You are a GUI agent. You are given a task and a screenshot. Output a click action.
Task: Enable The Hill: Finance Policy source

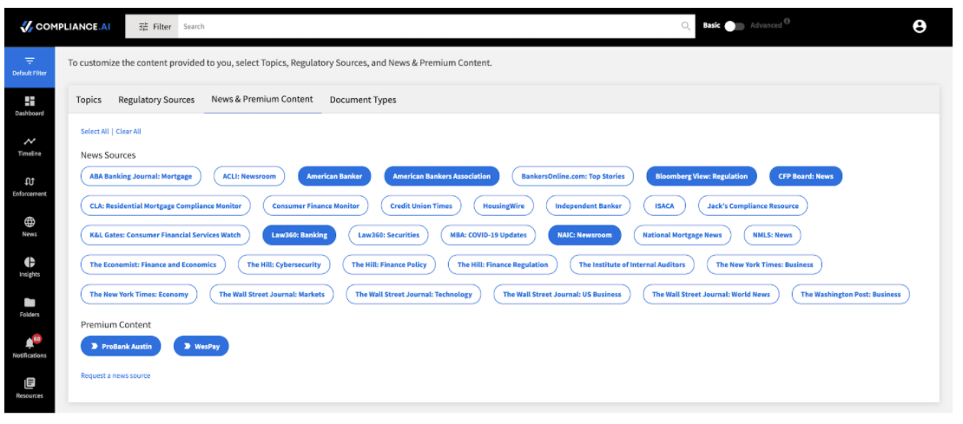pos(389,264)
